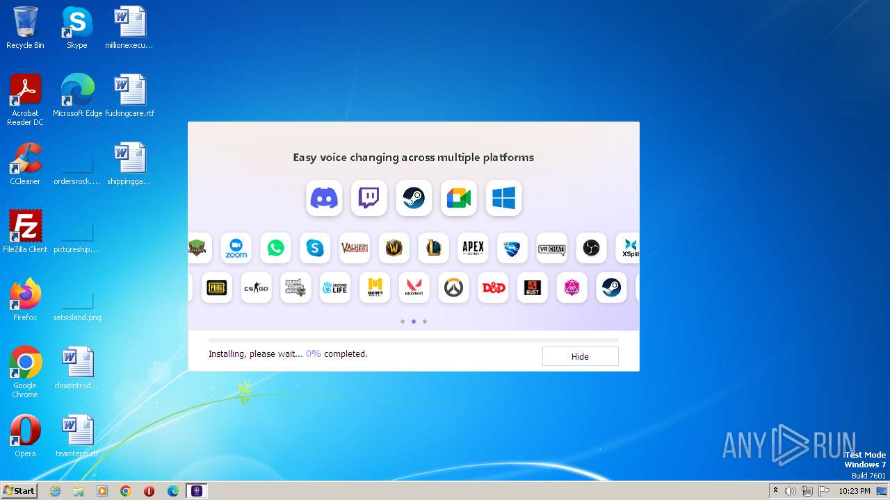The height and width of the screenshot is (500, 890).
Task: Click the Action Center flag tray icon
Action: (823, 491)
